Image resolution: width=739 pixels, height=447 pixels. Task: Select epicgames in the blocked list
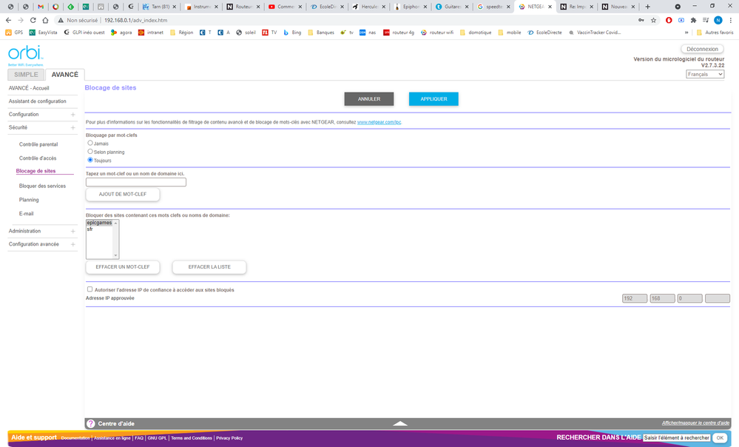(99, 223)
